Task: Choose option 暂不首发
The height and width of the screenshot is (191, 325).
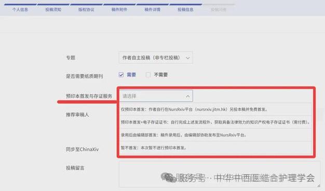Action: 215,148
